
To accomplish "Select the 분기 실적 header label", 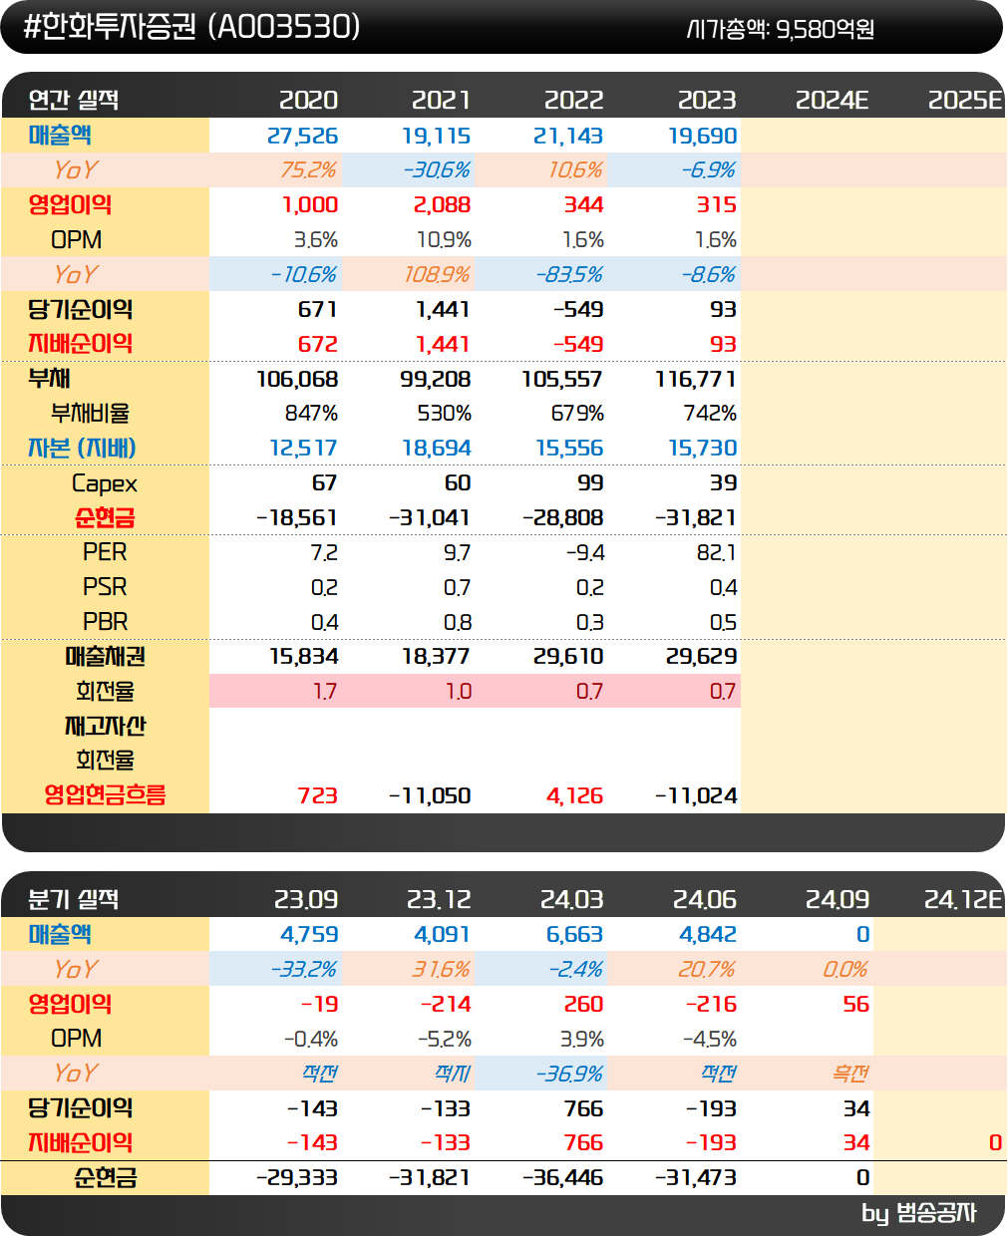I will (x=73, y=899).
